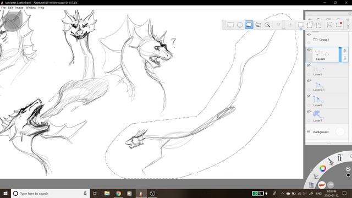The image size is (352, 198).
Task: Click the microphone icon in search box
Action: 85,193
